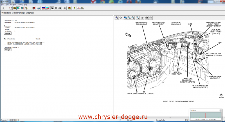Image resolution: width=225 pixels, height=122 pixels.
Task: Close the DU Meter widget
Action: [x=220, y=110]
